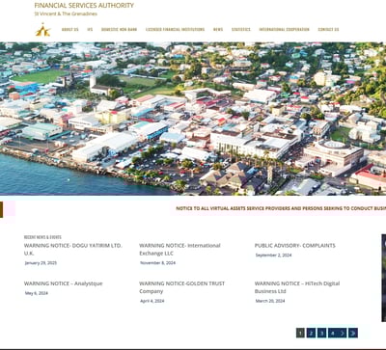Expand the Statistics menu
This screenshot has height=350, width=386.
[x=241, y=29]
